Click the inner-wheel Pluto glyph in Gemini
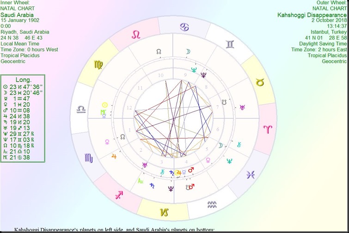This screenshot has height=233, width=349. point(203,74)
